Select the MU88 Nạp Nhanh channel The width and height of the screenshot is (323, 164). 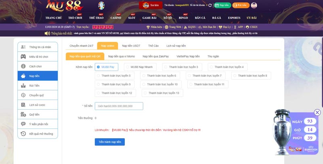pyautogui.click(x=140, y=67)
